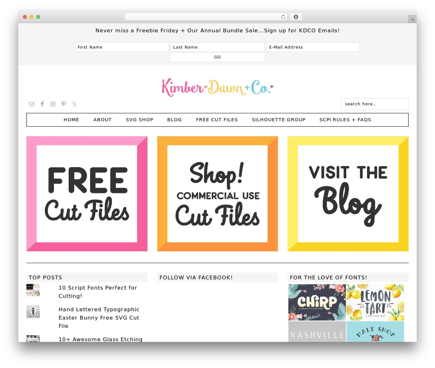Screen dimensions: 435x368
Task: Open the Lemon Tart font image
Action: (x=375, y=302)
